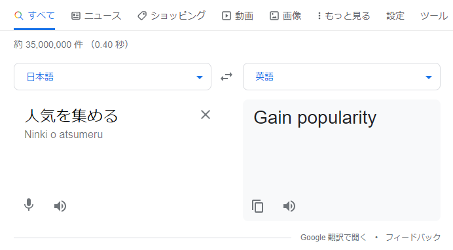
Task: Switch to the 動画 tab
Action: click(x=238, y=16)
